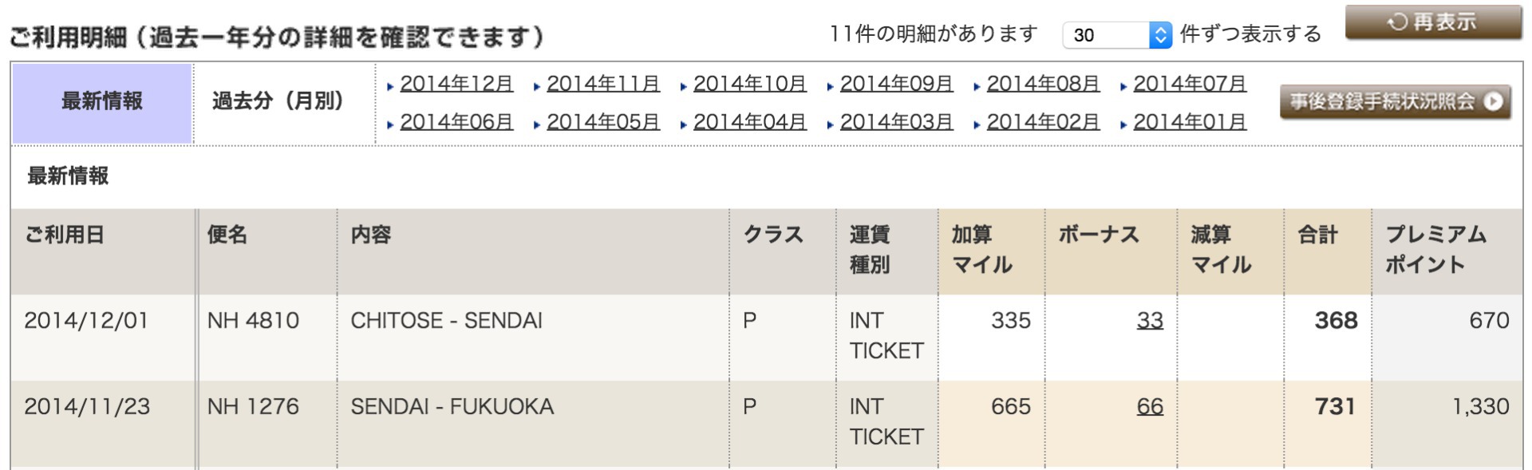
Task: Open the 2014年05月 monthly link
Action: (x=602, y=122)
